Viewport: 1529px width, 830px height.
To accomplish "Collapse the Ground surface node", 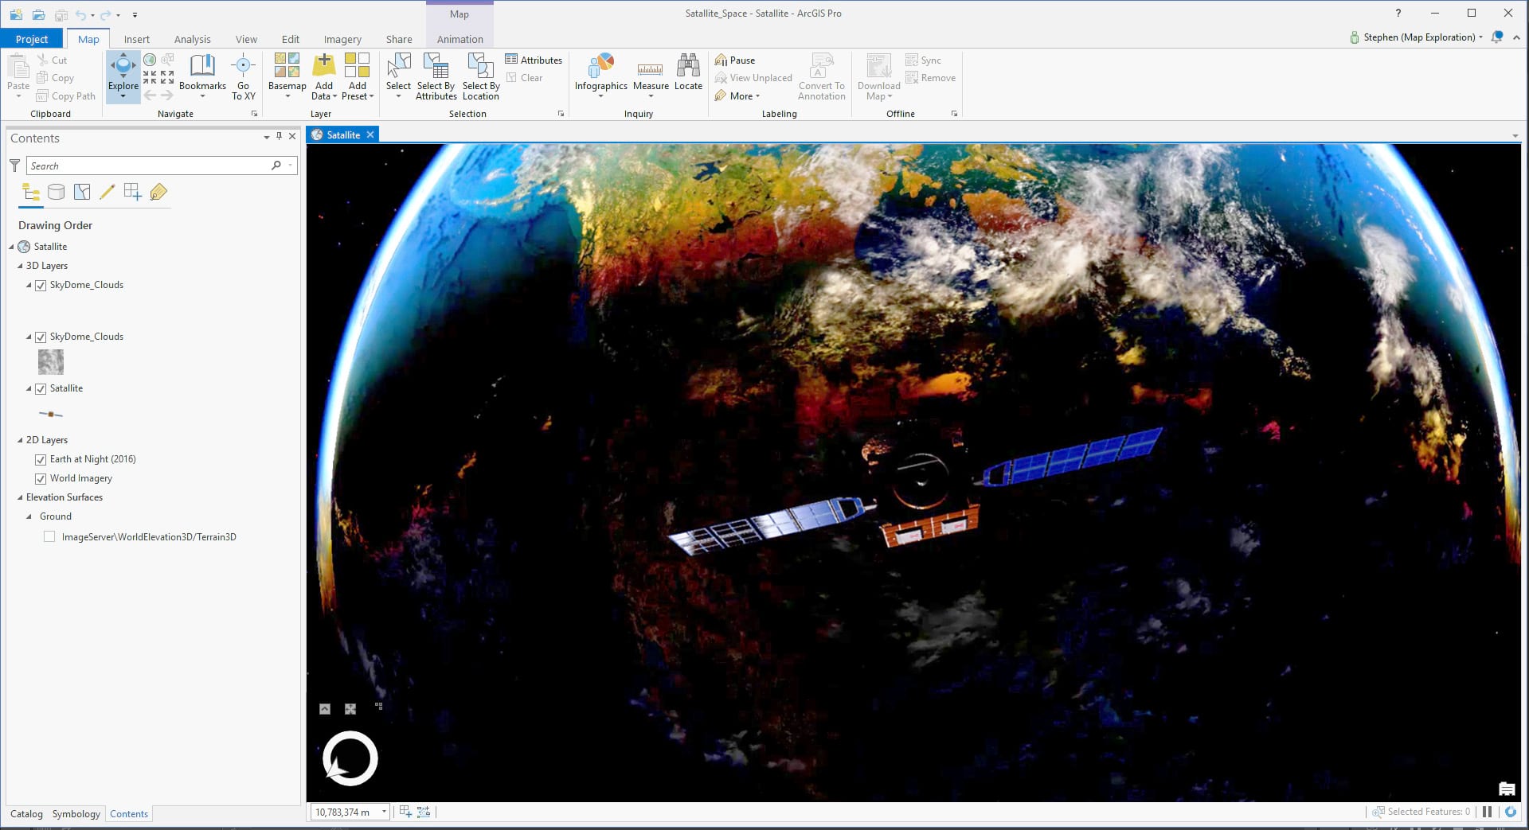I will tap(29, 516).
